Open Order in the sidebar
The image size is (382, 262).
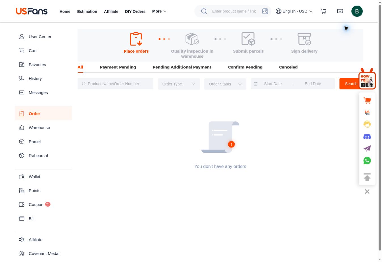[43, 113]
